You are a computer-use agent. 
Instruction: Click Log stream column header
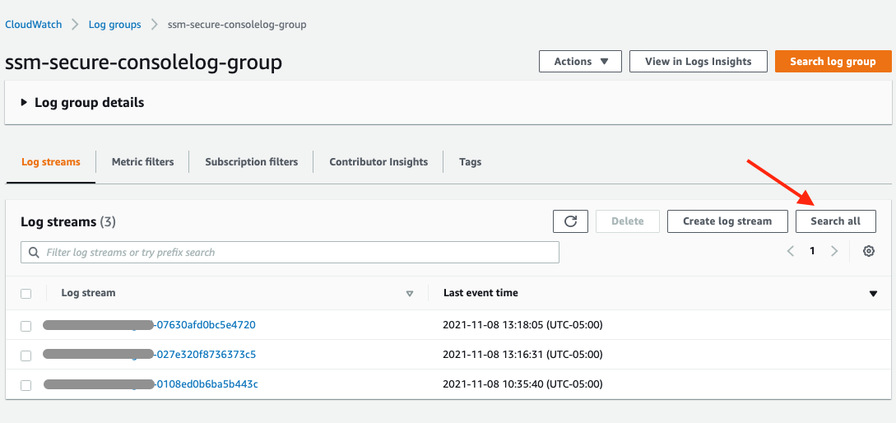(88, 293)
